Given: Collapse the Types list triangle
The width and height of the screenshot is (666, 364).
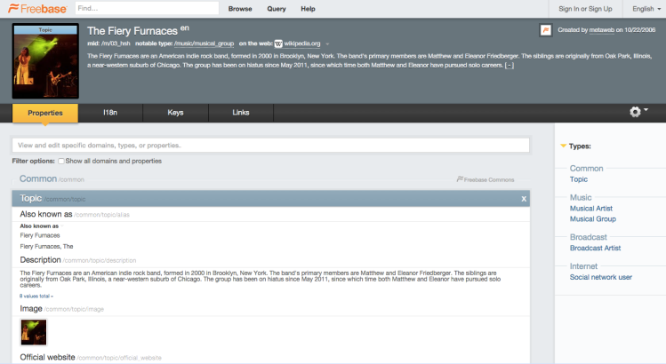Looking at the screenshot, I should click(x=563, y=146).
